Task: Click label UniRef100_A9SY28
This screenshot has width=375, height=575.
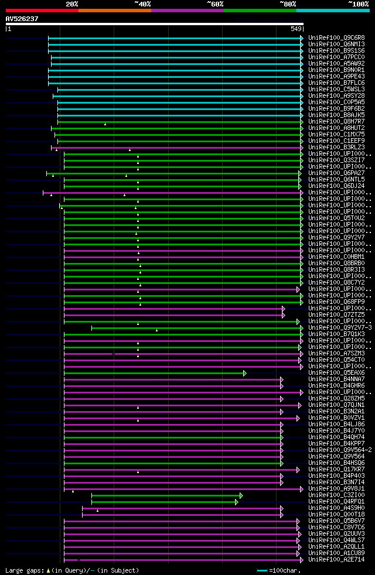Action: click(336, 95)
